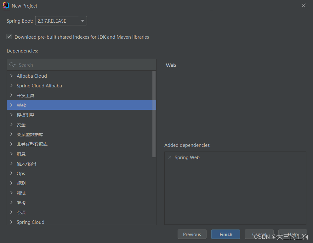Image resolution: width=313 pixels, height=243 pixels.
Task: Open the Spring Boot version dropdown
Action: [61, 21]
